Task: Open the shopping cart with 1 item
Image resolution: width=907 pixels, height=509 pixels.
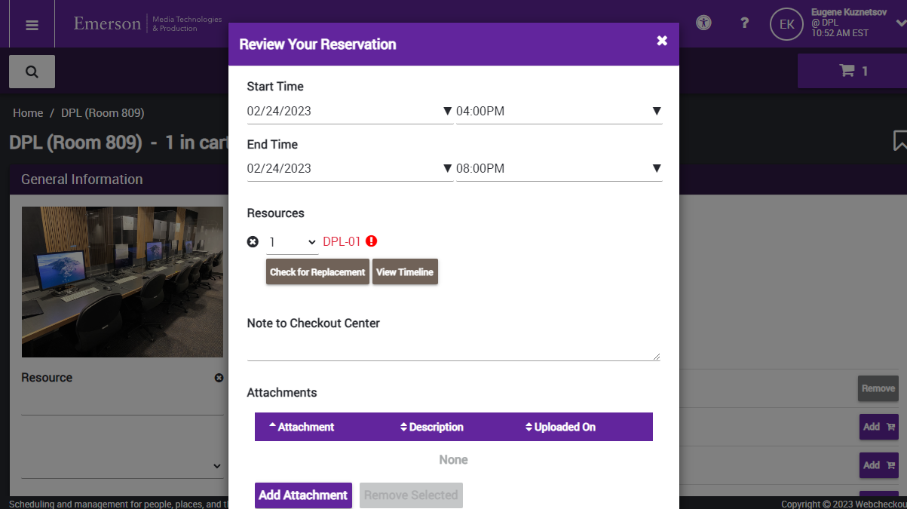Action: tap(853, 71)
